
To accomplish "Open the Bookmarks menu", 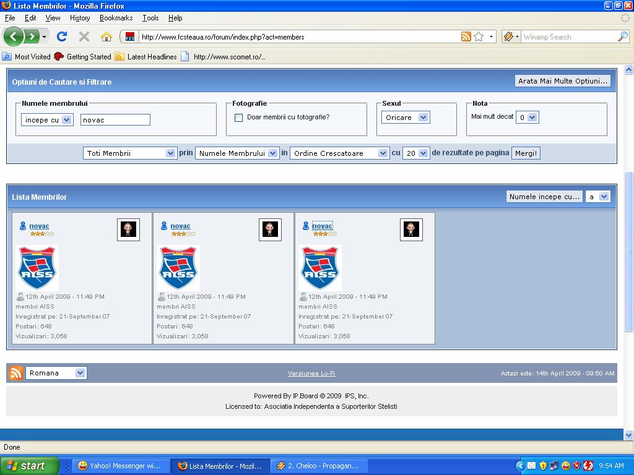I will [116, 18].
